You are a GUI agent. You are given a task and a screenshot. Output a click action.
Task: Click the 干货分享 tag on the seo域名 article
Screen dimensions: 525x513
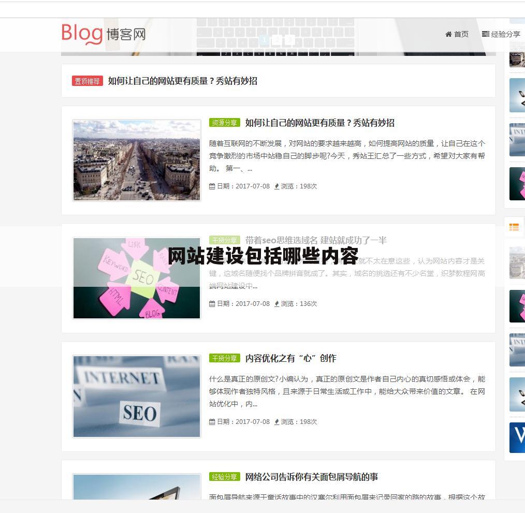point(224,240)
